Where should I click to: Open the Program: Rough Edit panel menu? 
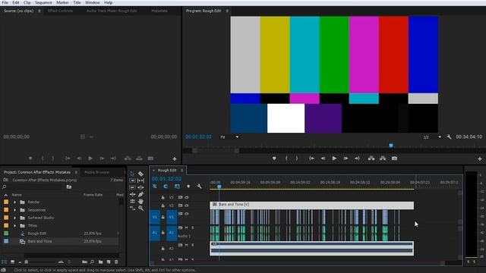[x=227, y=11]
